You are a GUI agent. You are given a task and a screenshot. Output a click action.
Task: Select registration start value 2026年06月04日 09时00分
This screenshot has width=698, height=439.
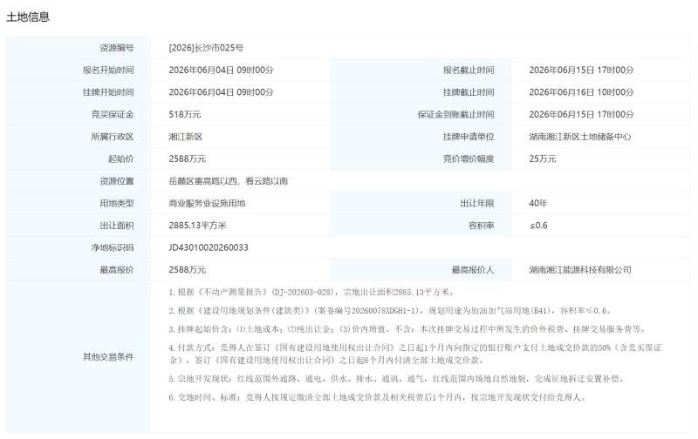(x=221, y=71)
